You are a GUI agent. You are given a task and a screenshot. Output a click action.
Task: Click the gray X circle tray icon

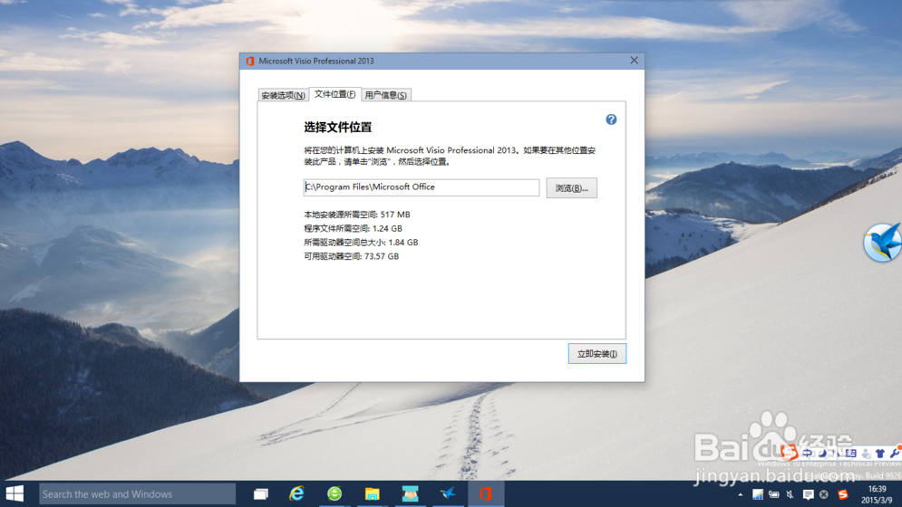pos(824,494)
